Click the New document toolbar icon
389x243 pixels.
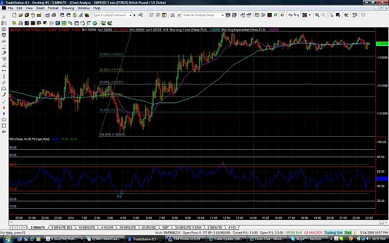pyautogui.click(x=14, y=16)
